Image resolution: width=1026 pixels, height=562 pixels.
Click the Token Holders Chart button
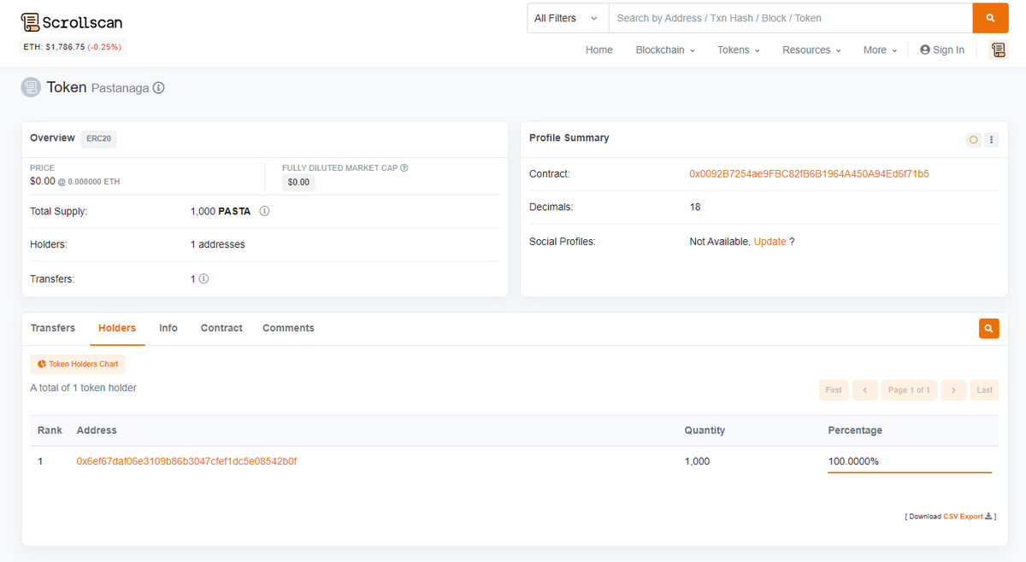click(78, 364)
